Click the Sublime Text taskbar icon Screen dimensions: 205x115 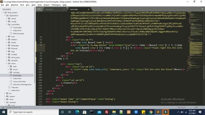coord(158,112)
